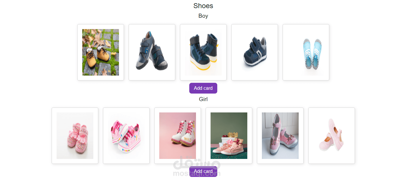Click the white sneakers with pink laces card
The height and width of the screenshot is (181, 394).
click(x=126, y=136)
